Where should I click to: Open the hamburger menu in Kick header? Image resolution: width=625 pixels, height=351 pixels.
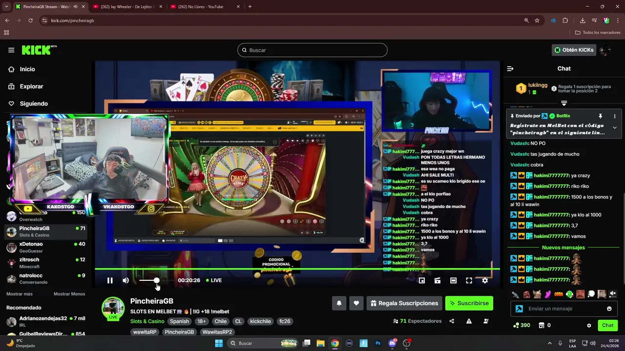(x=11, y=50)
